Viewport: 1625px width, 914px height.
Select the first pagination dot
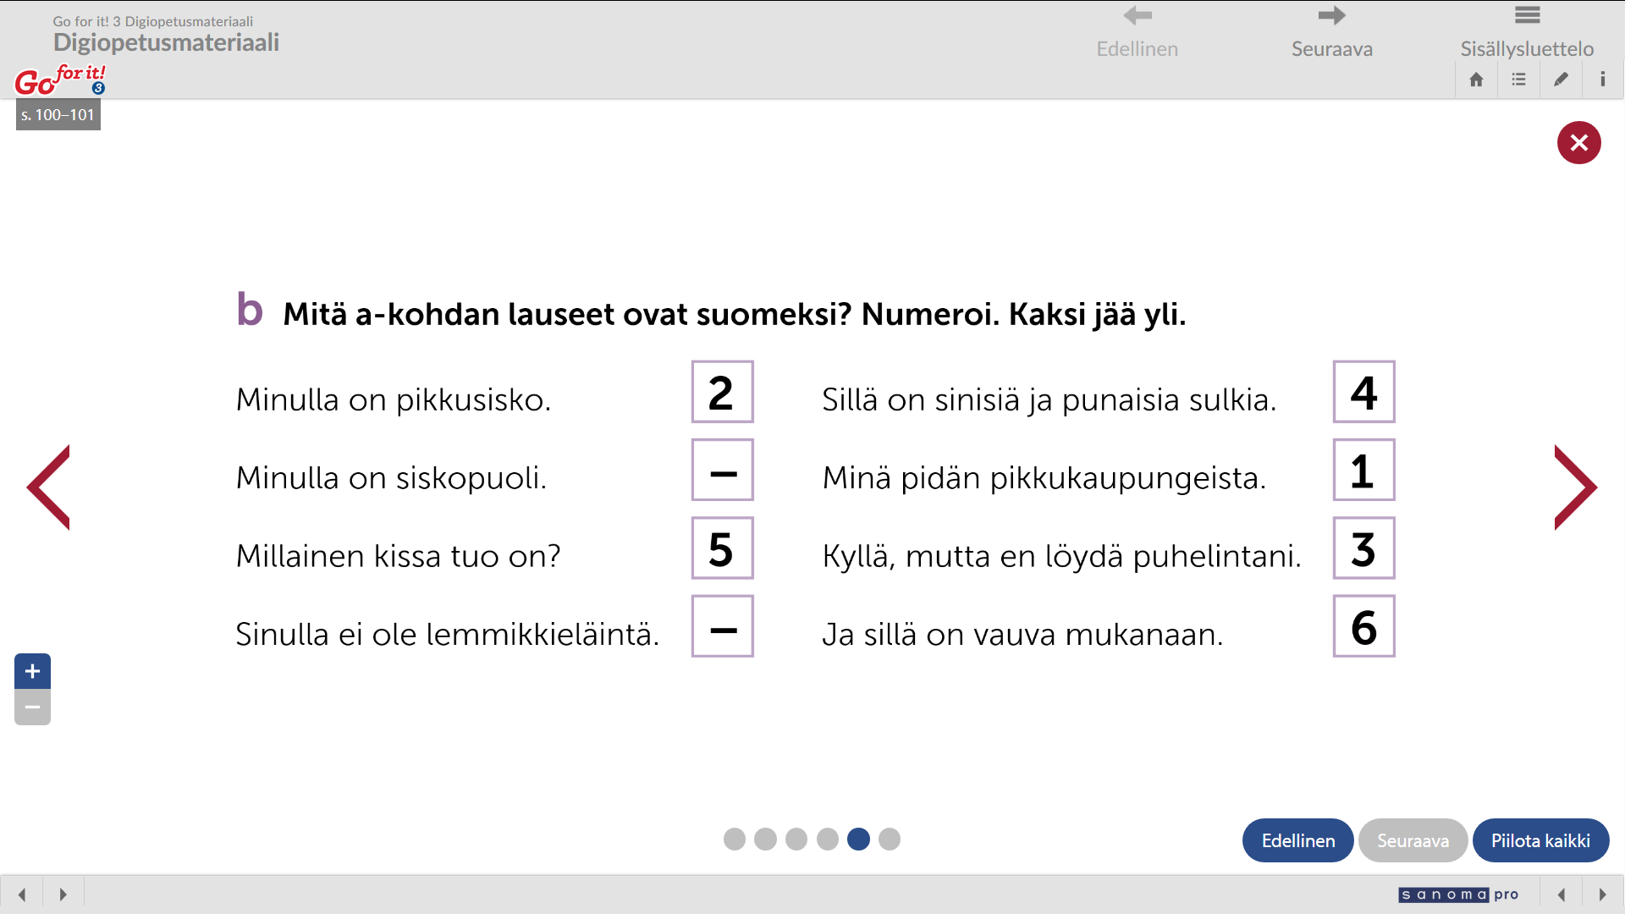point(735,839)
